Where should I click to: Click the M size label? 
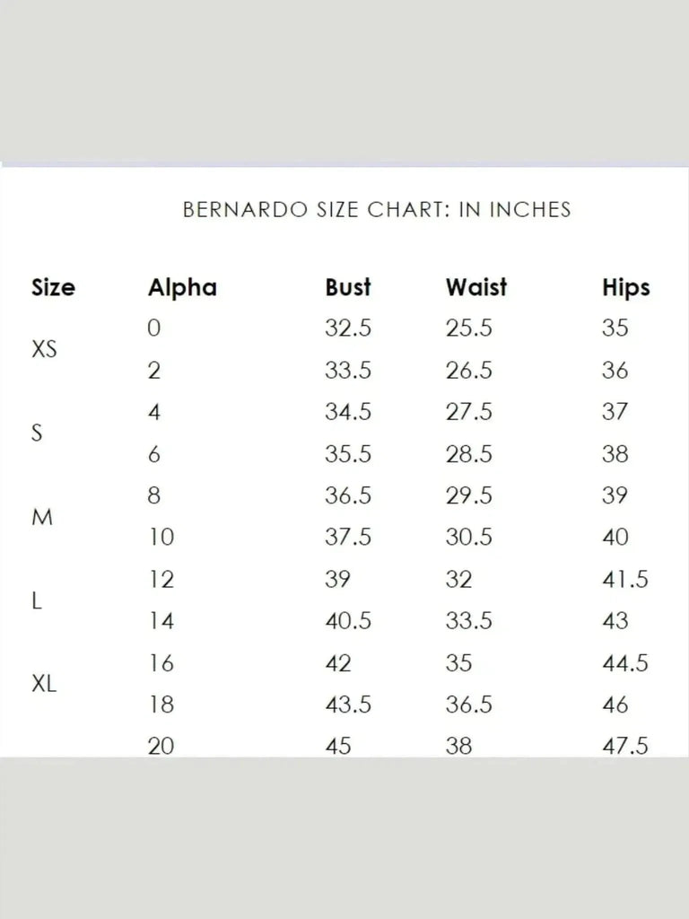[41, 517]
